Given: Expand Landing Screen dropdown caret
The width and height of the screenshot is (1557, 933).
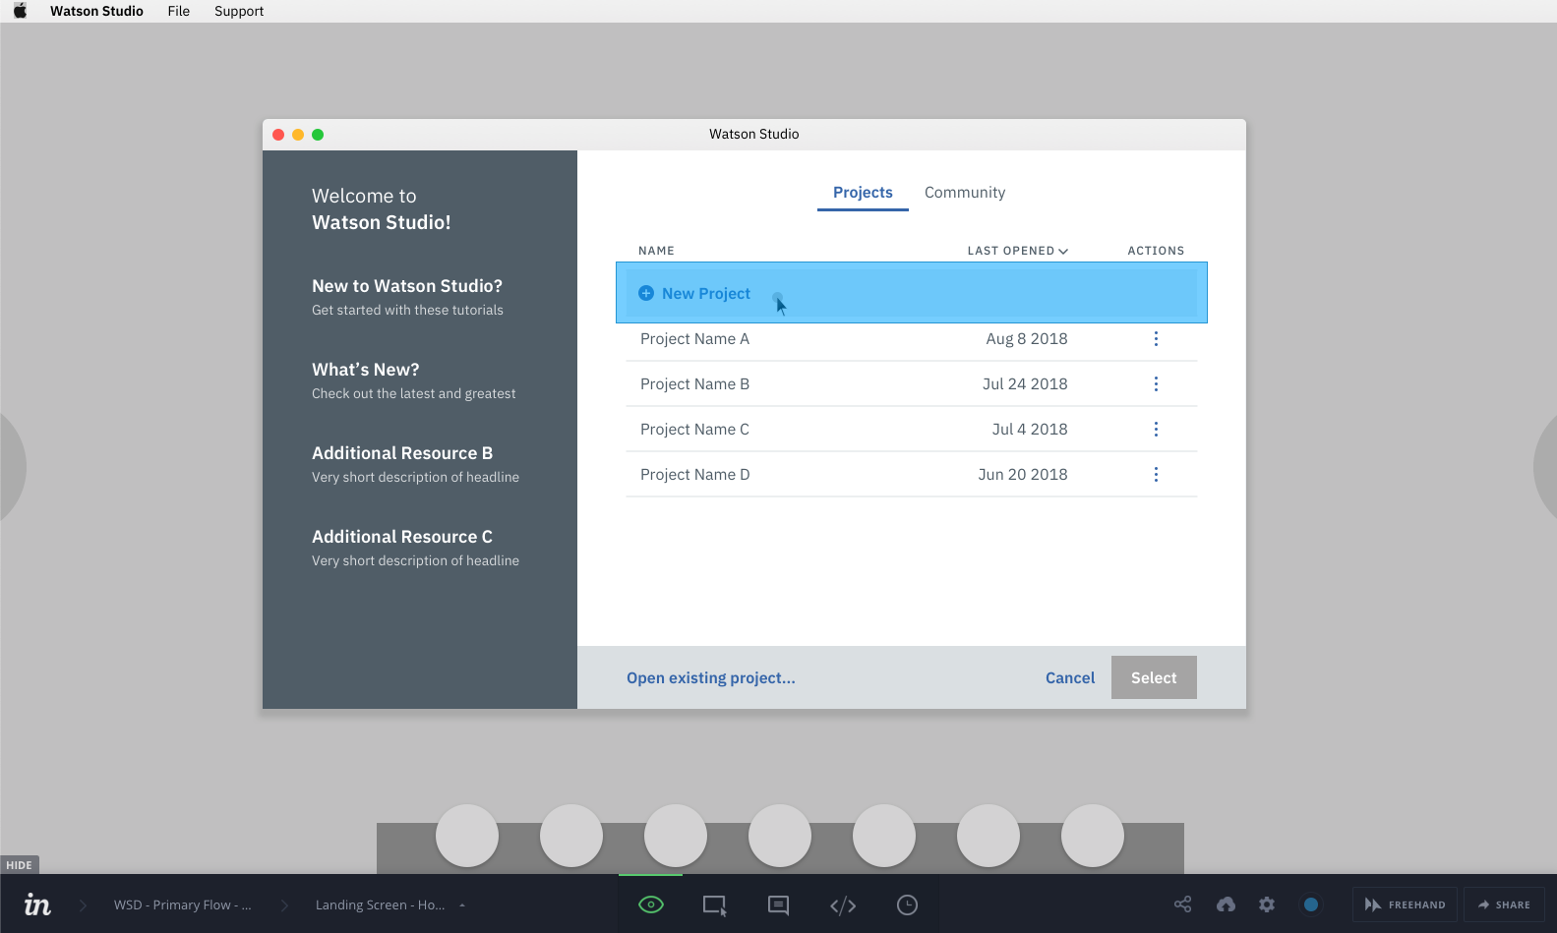Looking at the screenshot, I should [462, 905].
